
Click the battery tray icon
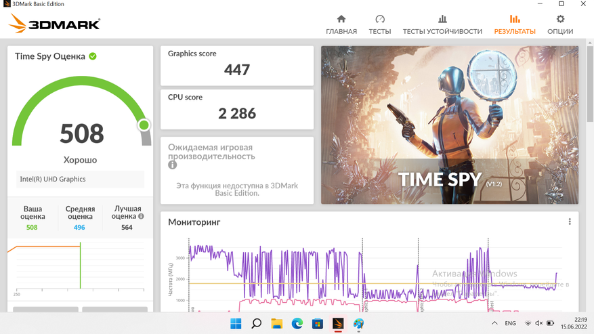[550, 323]
